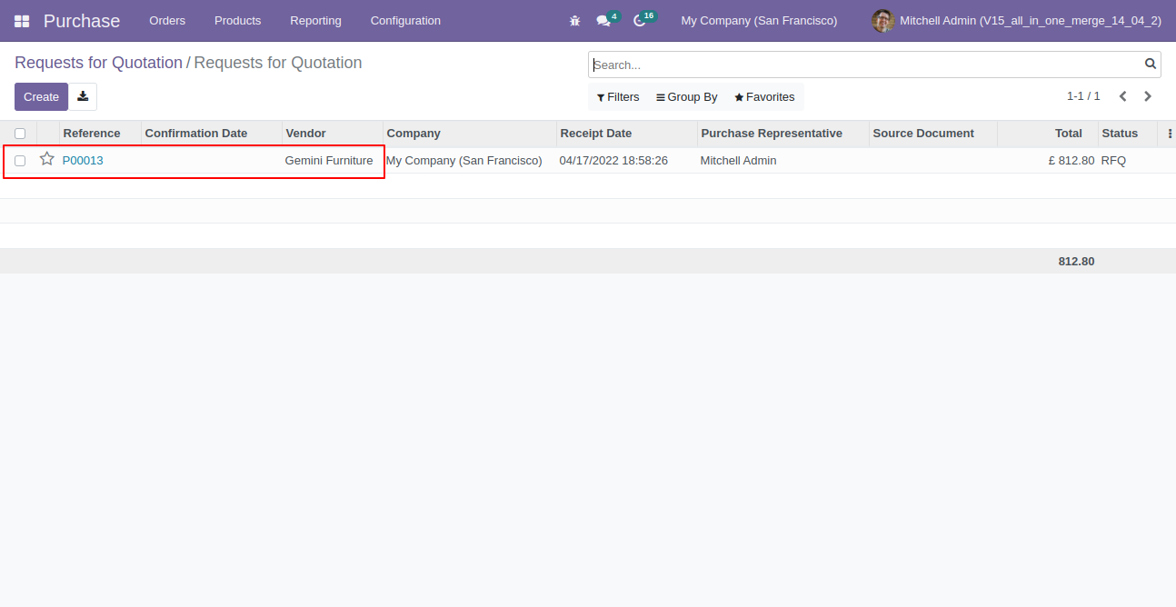Open the Products menu
Screen dimensions: 1176x607
click(237, 21)
